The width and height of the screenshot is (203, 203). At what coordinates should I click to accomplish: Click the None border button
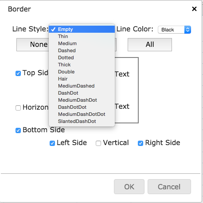(33, 45)
